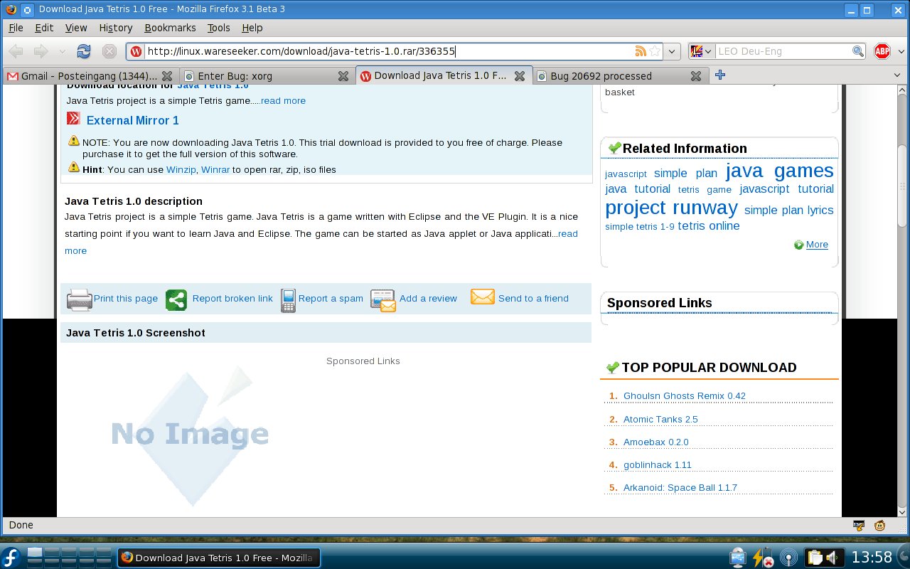Open new tab with plus button

click(720, 75)
